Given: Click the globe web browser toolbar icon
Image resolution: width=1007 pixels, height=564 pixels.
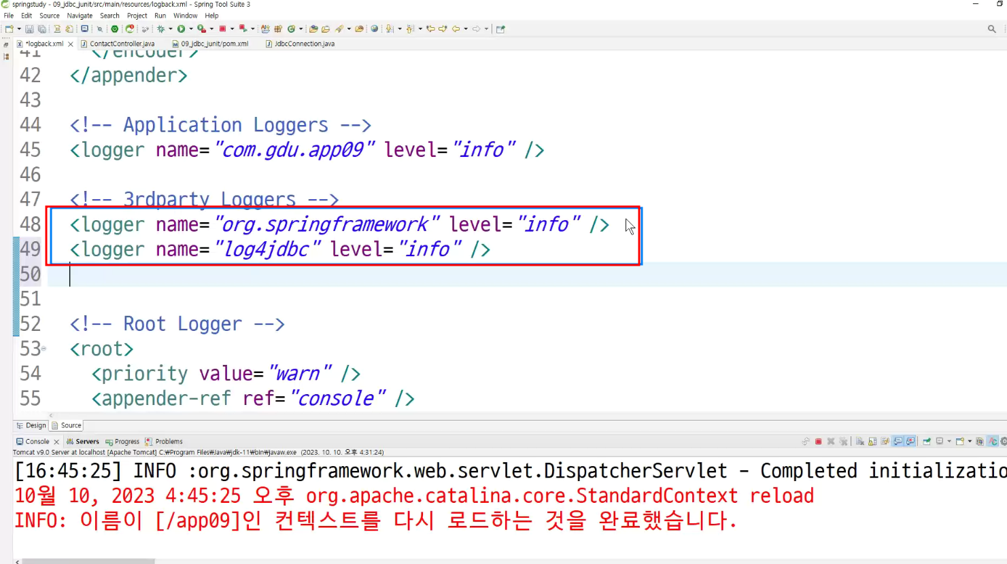Looking at the screenshot, I should (374, 29).
